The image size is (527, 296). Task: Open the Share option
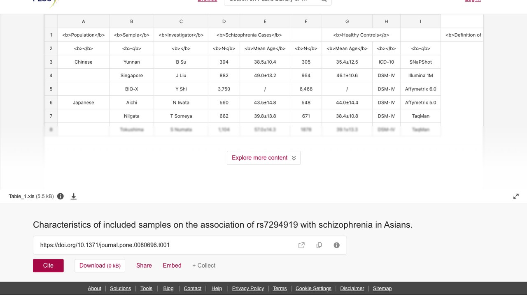click(144, 266)
